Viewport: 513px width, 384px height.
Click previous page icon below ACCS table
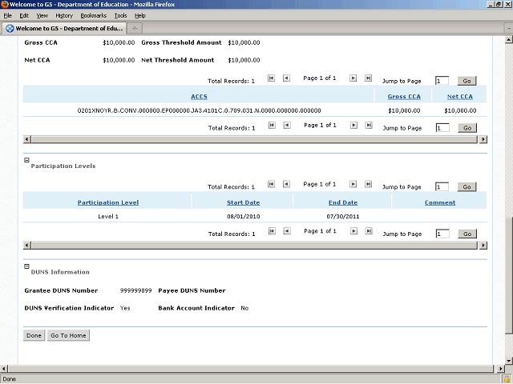pos(286,126)
